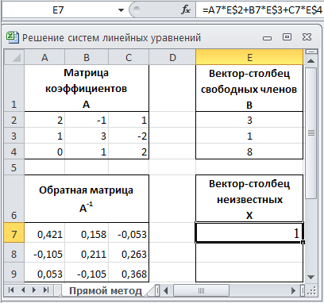
Task: Click the horizontal scrollbar right arrow
Action: (293, 291)
